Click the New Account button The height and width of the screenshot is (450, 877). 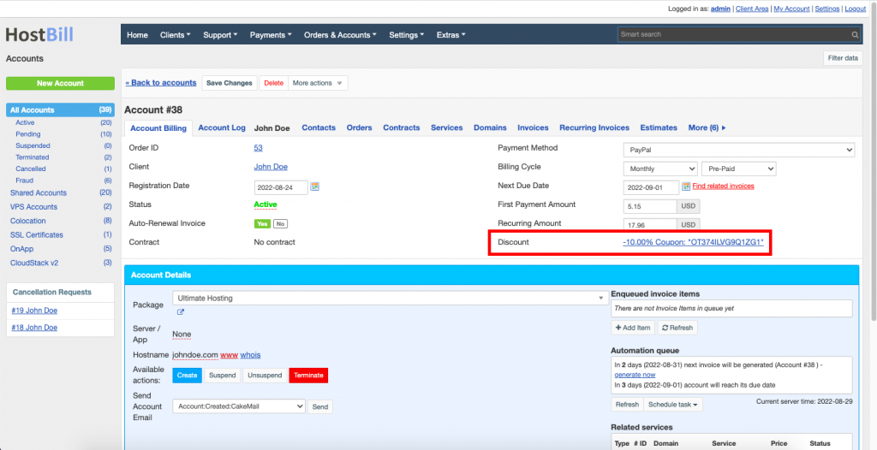point(61,83)
